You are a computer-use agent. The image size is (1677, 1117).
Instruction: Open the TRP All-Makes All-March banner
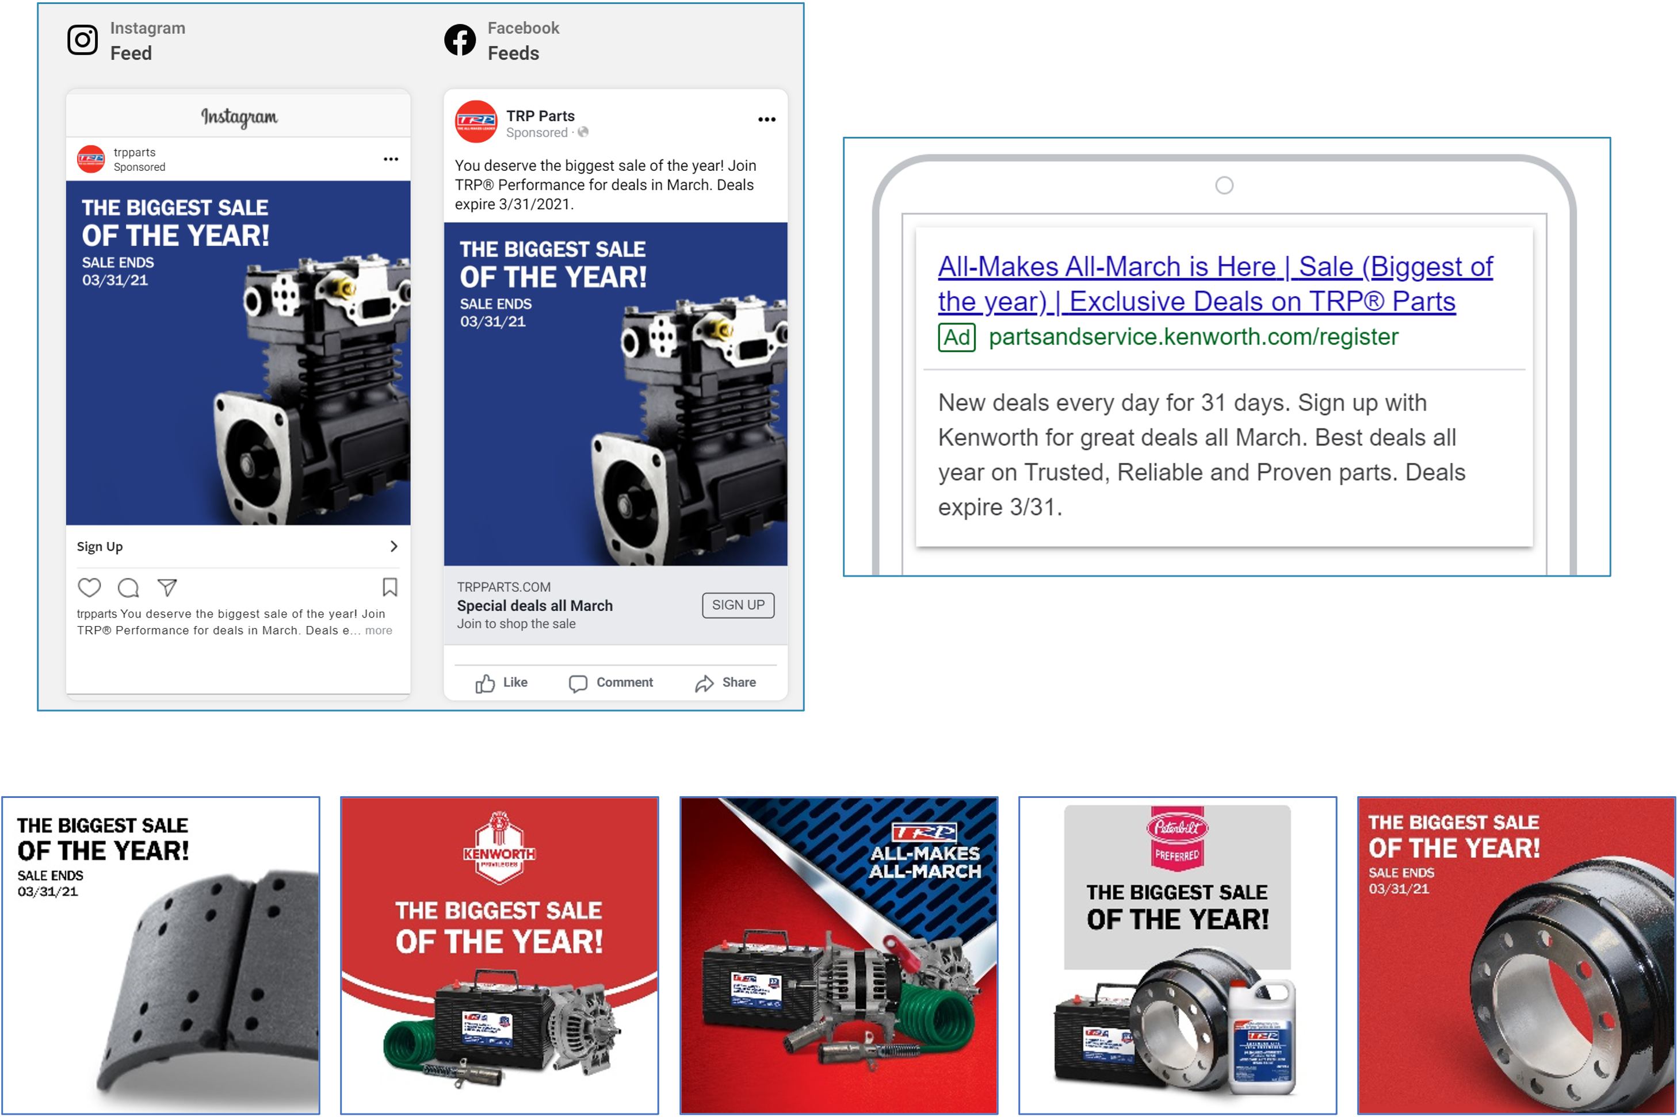[x=839, y=955]
